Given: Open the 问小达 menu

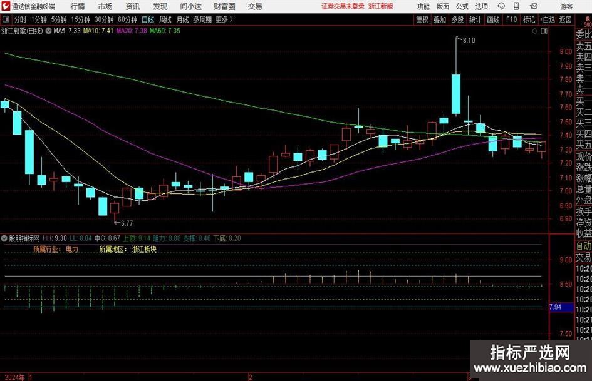Looking at the screenshot, I should (190, 6).
